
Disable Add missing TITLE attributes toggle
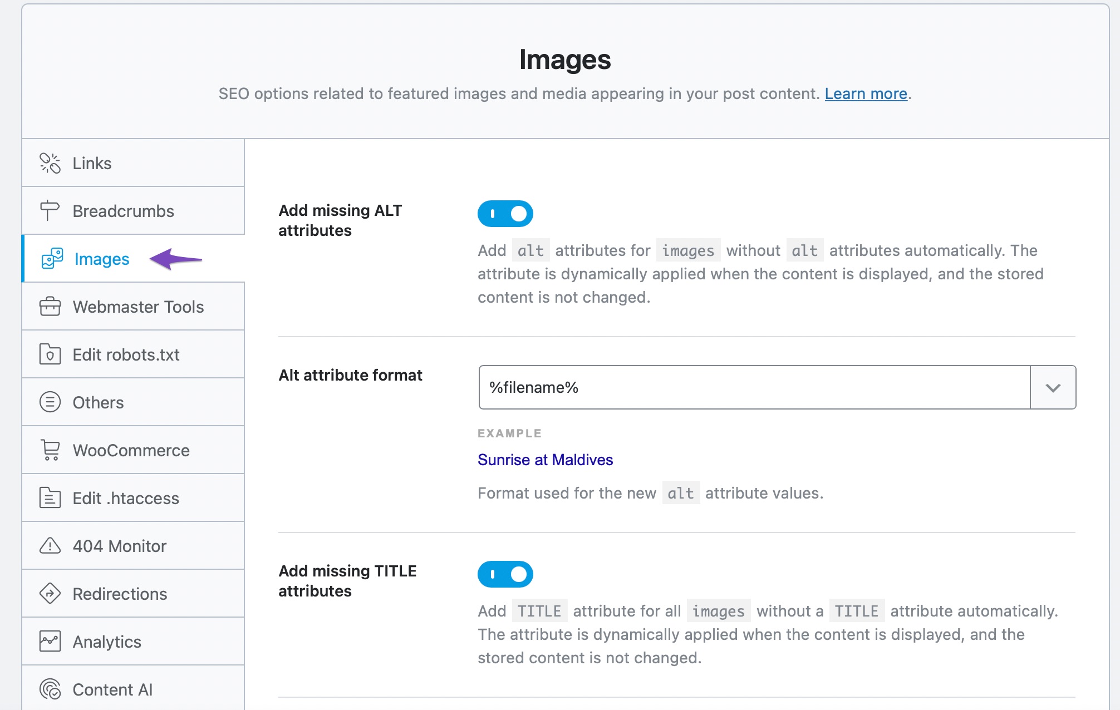pos(505,574)
